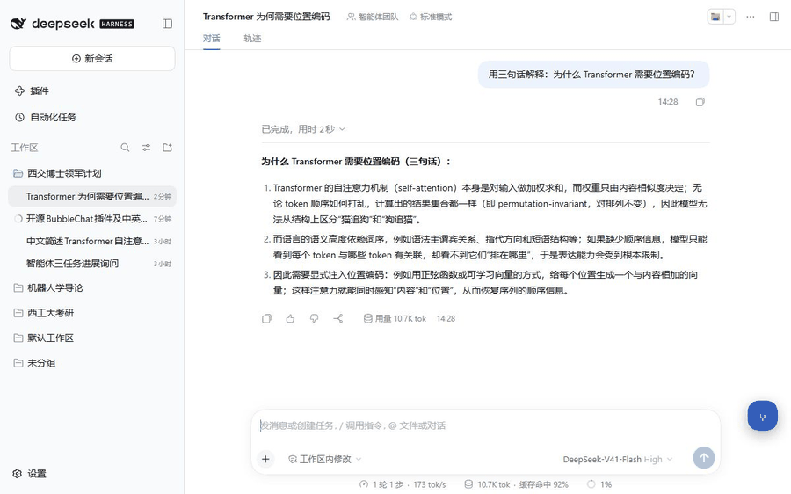Start a new conversation with 新会话
This screenshot has width=791, height=494.
92,59
